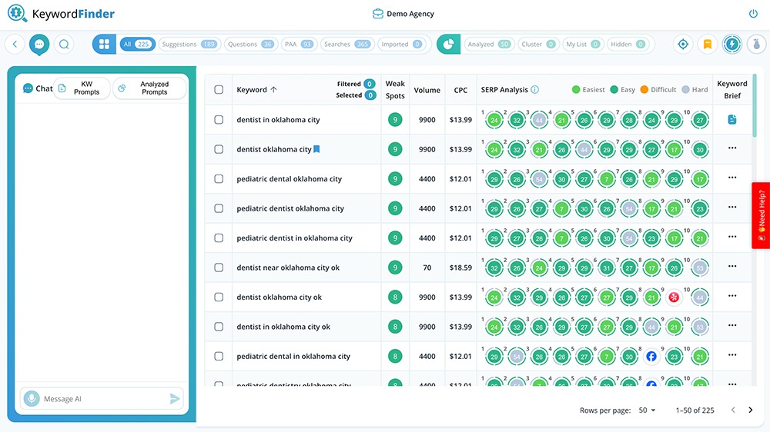Screen dimensions: 770x432
Task: Click Facebook icon in pediatric dental in oklahoma city row
Action: click(x=651, y=357)
